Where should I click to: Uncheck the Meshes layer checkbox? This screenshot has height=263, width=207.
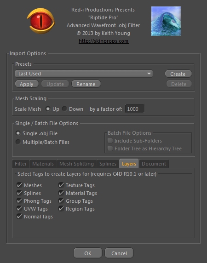pos(19,185)
